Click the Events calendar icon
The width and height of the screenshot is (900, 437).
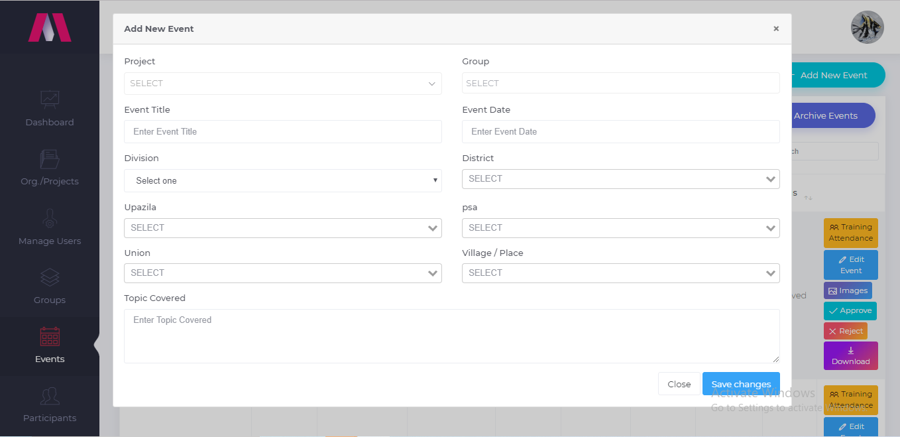pos(50,336)
